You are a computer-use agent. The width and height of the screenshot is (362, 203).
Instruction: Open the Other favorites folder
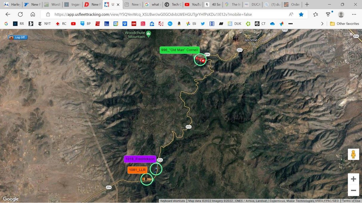click(345, 24)
